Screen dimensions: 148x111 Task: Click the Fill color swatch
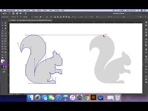(2, 61)
